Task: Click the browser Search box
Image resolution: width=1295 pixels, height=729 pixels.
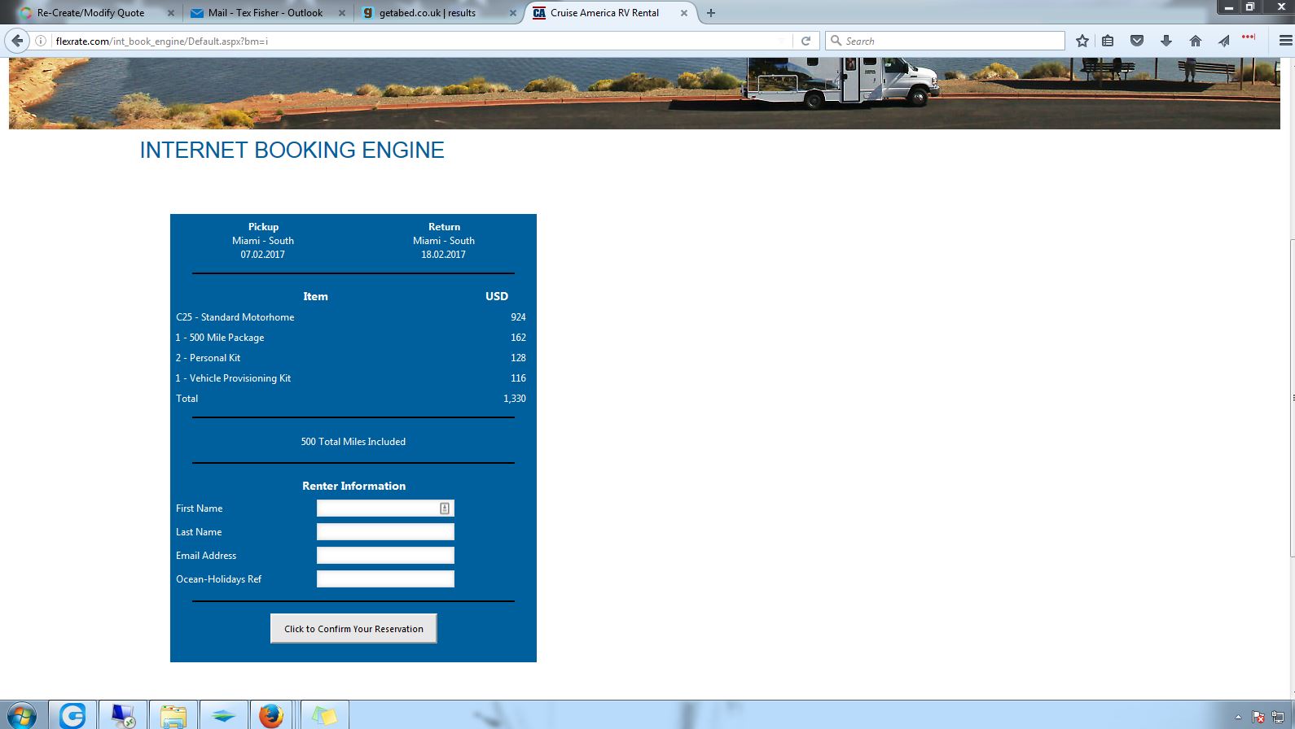Action: click(945, 41)
